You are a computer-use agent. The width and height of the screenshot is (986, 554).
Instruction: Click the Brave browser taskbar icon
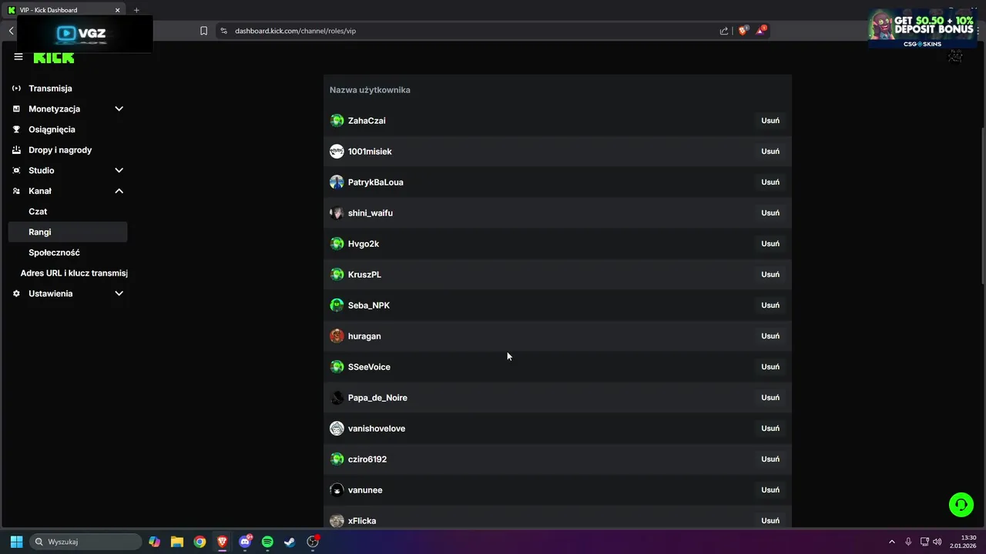click(x=222, y=542)
